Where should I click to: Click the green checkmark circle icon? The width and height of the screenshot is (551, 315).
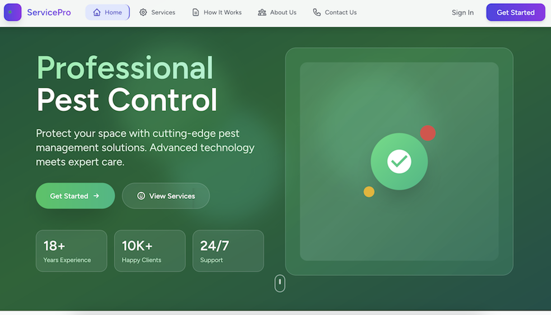coord(399,162)
